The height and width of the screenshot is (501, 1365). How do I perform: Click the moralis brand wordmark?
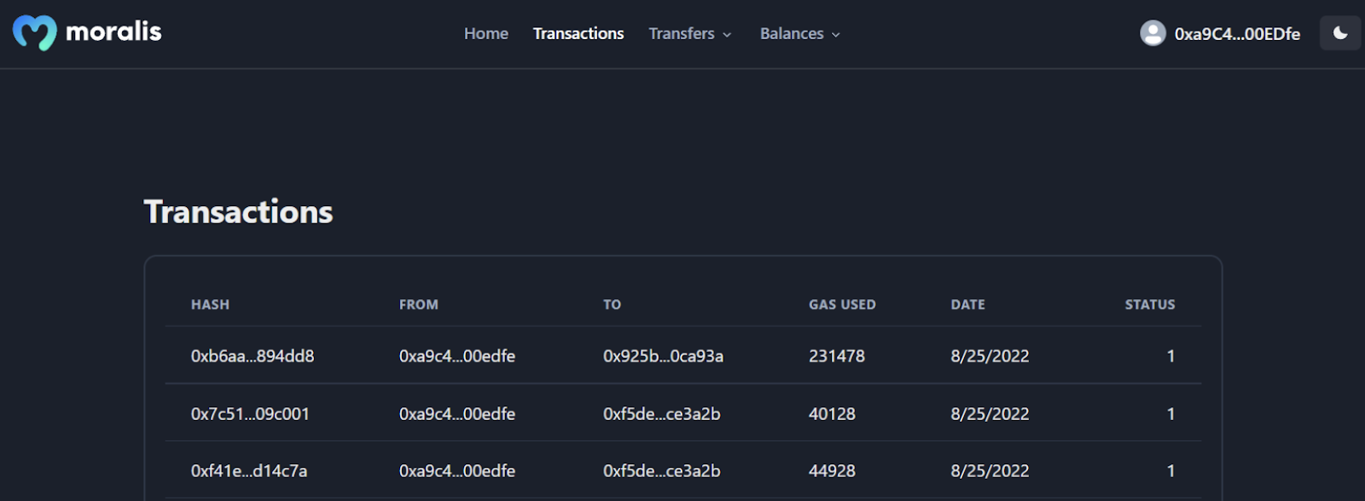point(113,32)
